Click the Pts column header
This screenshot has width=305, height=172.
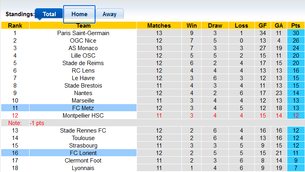(x=296, y=26)
